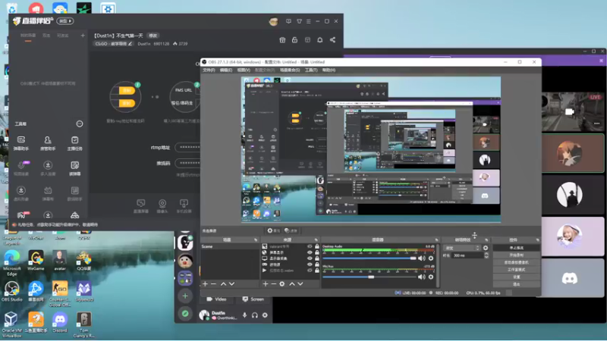Toggle visibility eye of the browser globe source
Screen dimensions: 607x341
click(310, 252)
